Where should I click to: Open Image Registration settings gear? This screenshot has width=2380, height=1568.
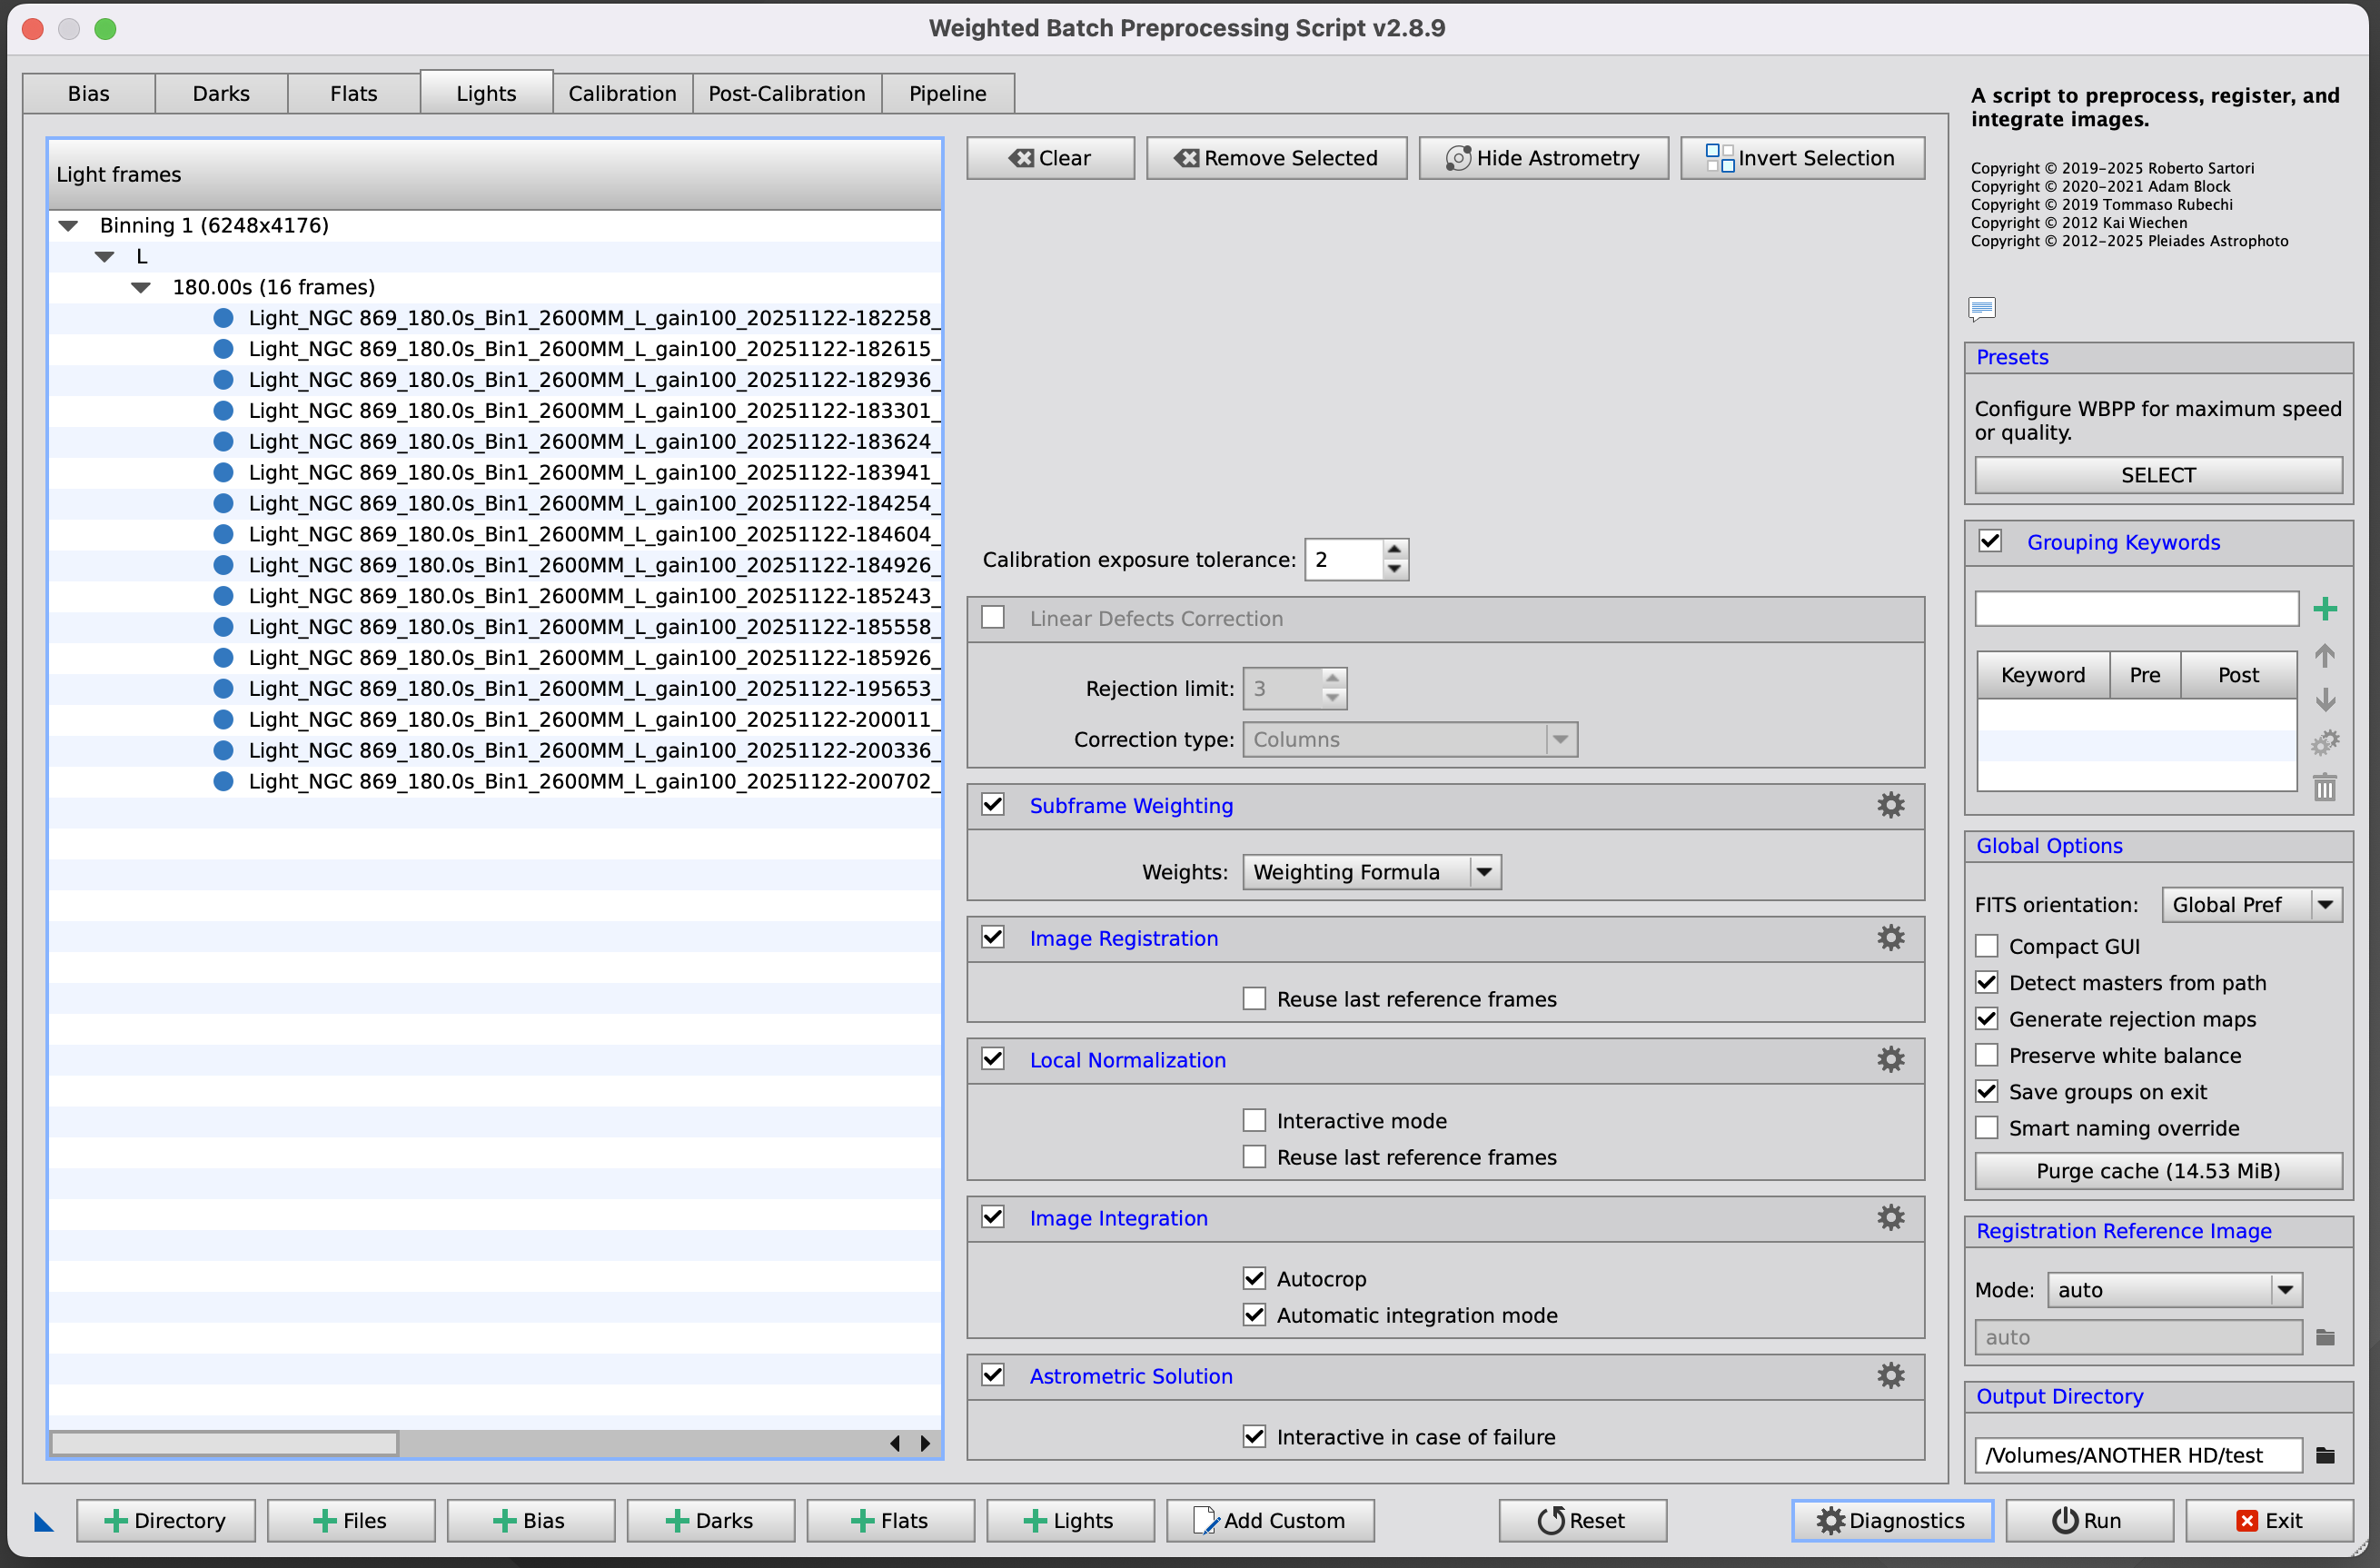point(1889,937)
